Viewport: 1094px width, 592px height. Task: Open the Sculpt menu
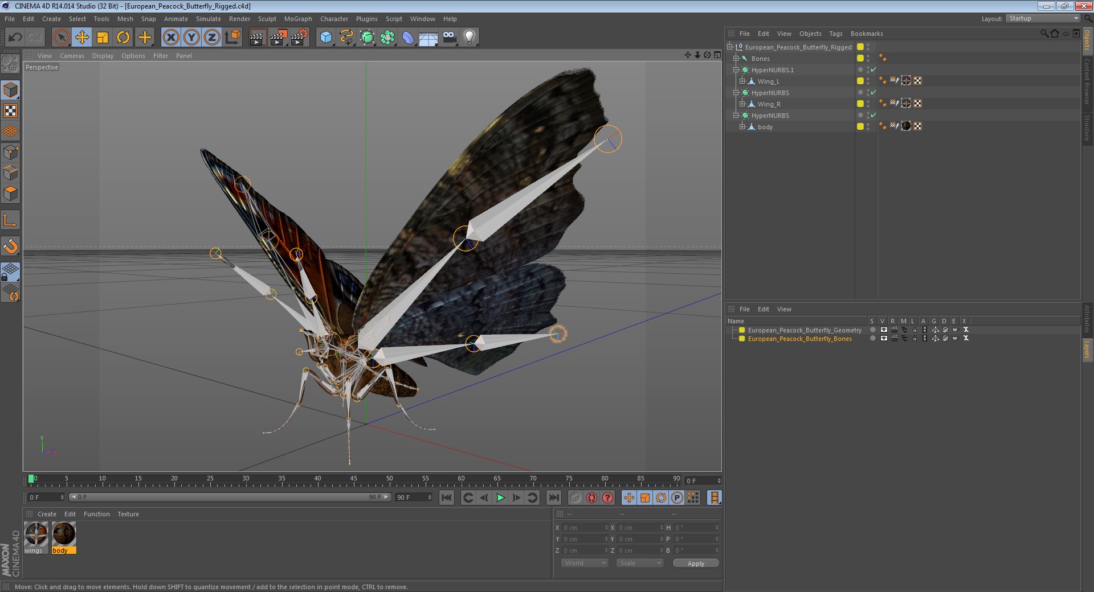click(x=267, y=19)
